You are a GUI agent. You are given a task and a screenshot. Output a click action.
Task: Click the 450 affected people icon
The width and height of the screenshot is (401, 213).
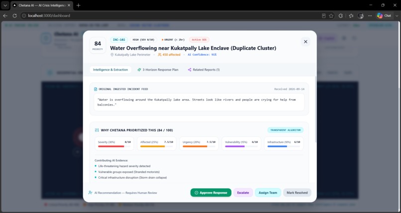(x=160, y=55)
